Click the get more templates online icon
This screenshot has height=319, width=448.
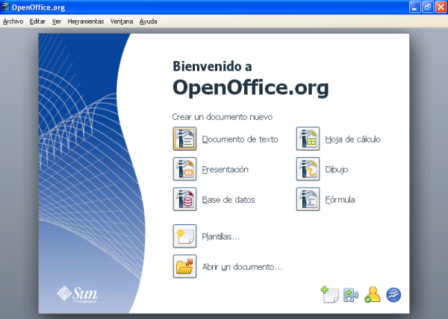click(330, 294)
